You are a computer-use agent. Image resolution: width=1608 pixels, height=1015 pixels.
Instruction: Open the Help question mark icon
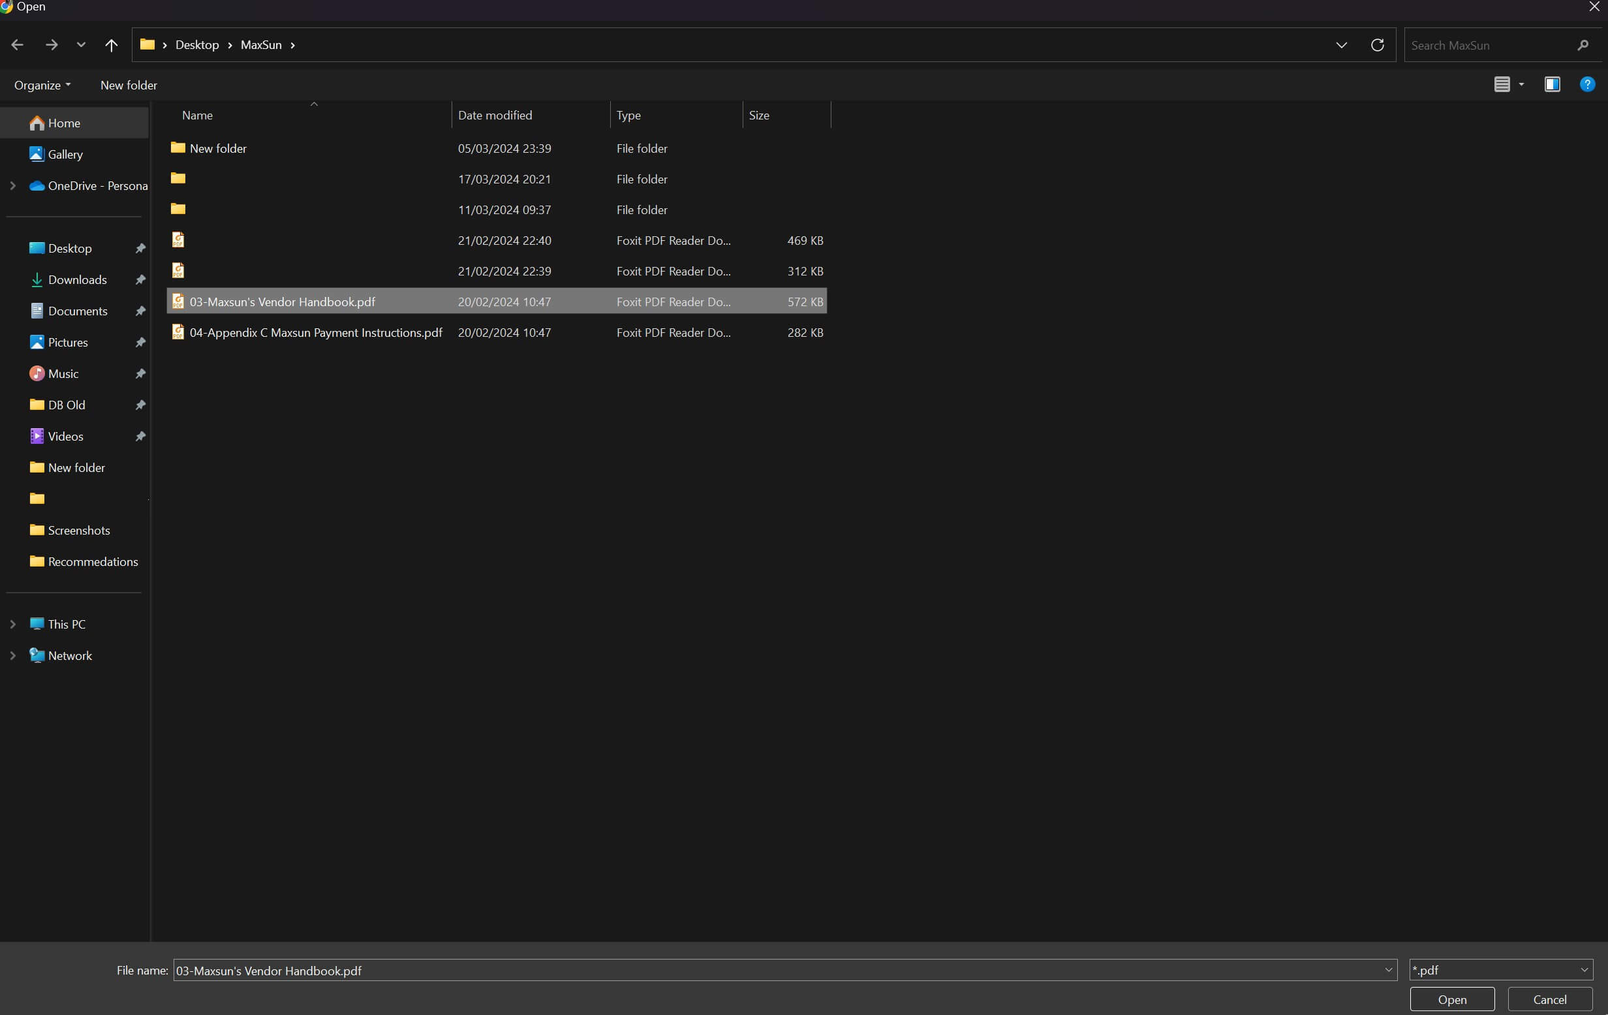(1587, 84)
